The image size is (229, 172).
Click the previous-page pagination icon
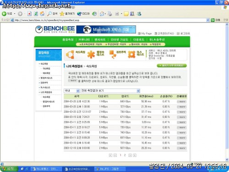click(115, 155)
